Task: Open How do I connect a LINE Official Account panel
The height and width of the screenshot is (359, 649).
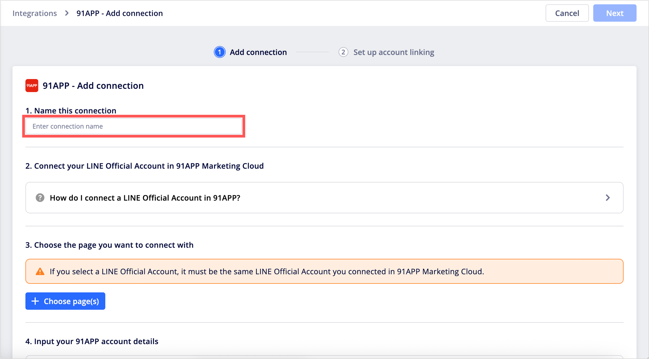Action: tap(324, 198)
